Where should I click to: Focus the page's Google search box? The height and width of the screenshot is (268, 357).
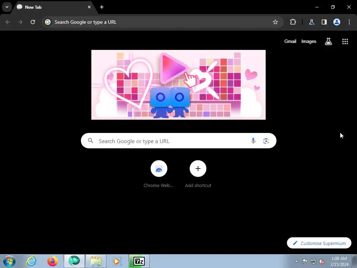coord(178,141)
